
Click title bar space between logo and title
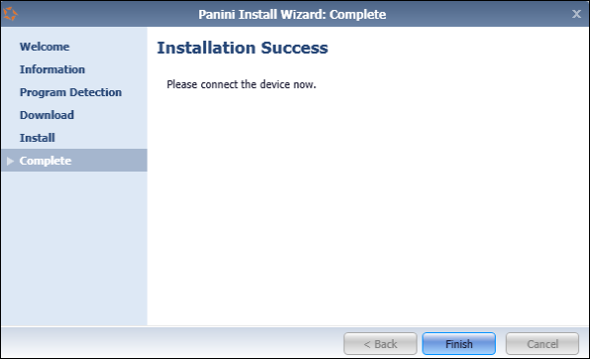pos(108,14)
